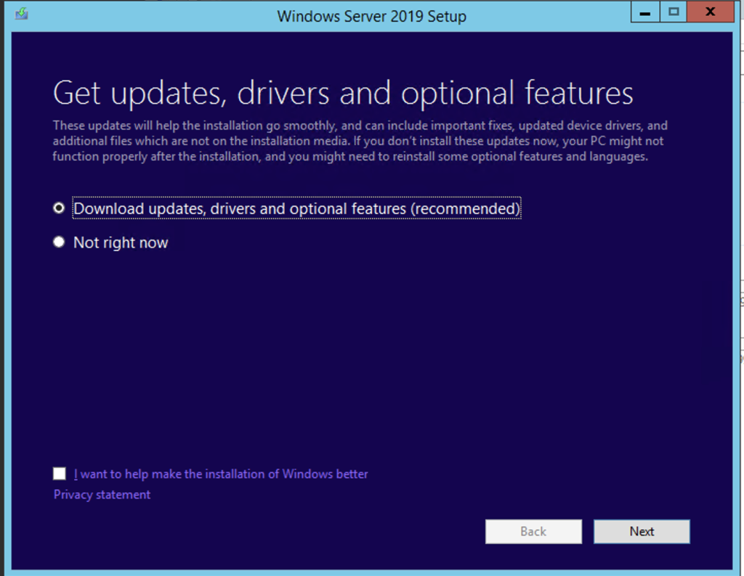Viewport: 744px width, 576px height.
Task: Click the 'These updates will help' description paragraph
Action: point(360,141)
